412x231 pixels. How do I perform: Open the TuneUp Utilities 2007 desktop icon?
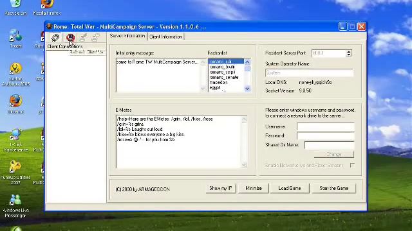pyautogui.click(x=15, y=173)
